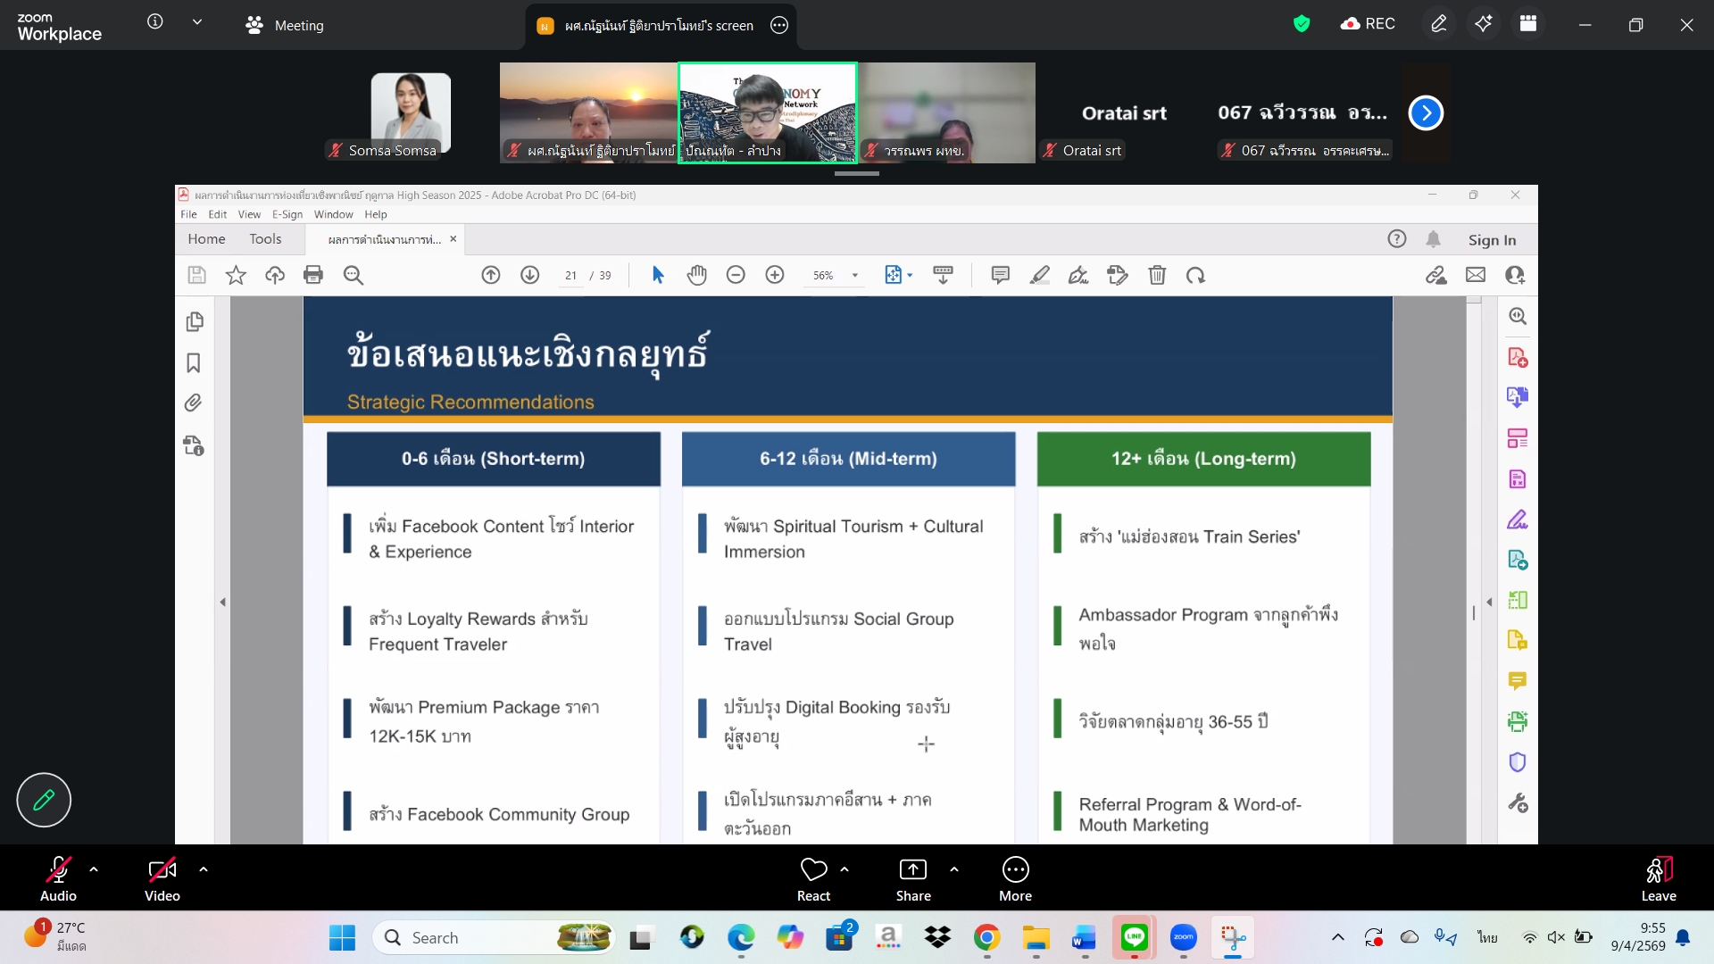Go to next page arrow
This screenshot has width=1714, height=964.
pyautogui.click(x=530, y=275)
